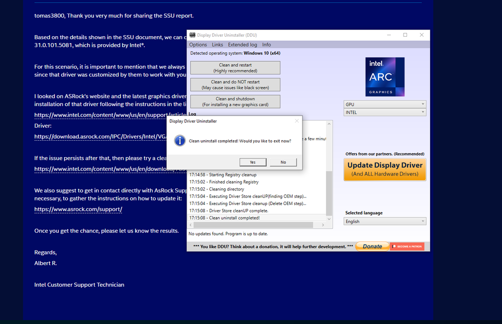Screen dimensions: 502x324
Task: Click the Intel ARC Graphics logo
Action: [x=385, y=77]
